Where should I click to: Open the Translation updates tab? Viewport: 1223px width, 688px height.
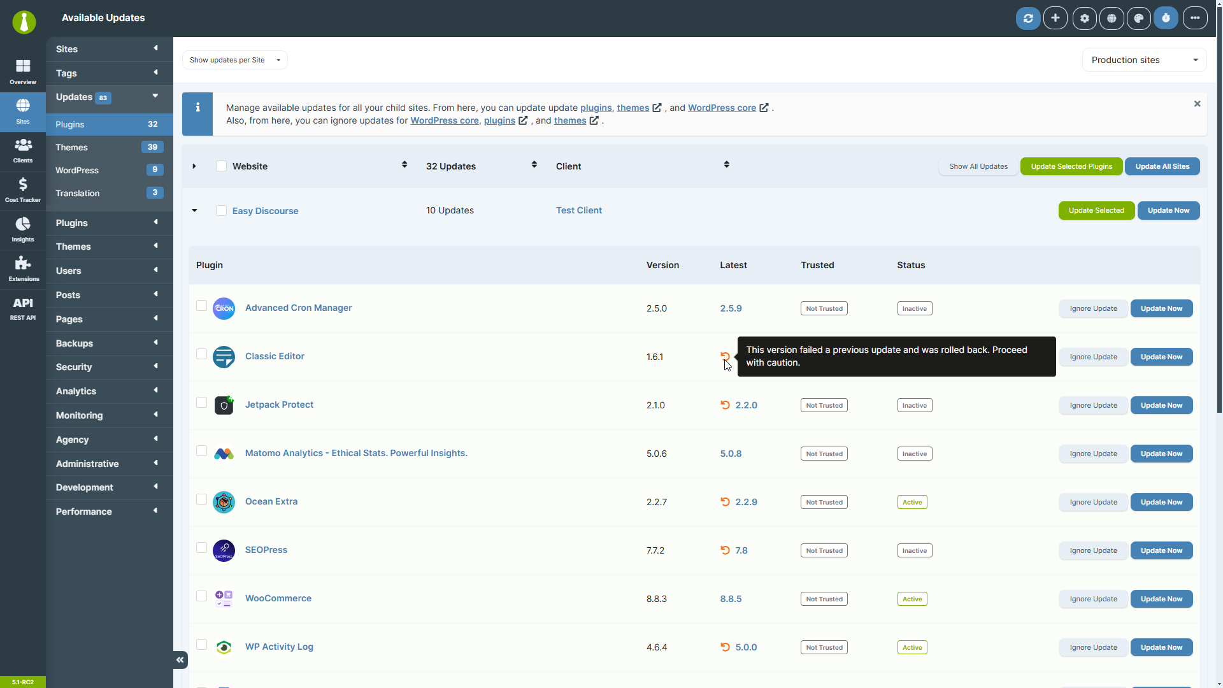pyautogui.click(x=109, y=193)
